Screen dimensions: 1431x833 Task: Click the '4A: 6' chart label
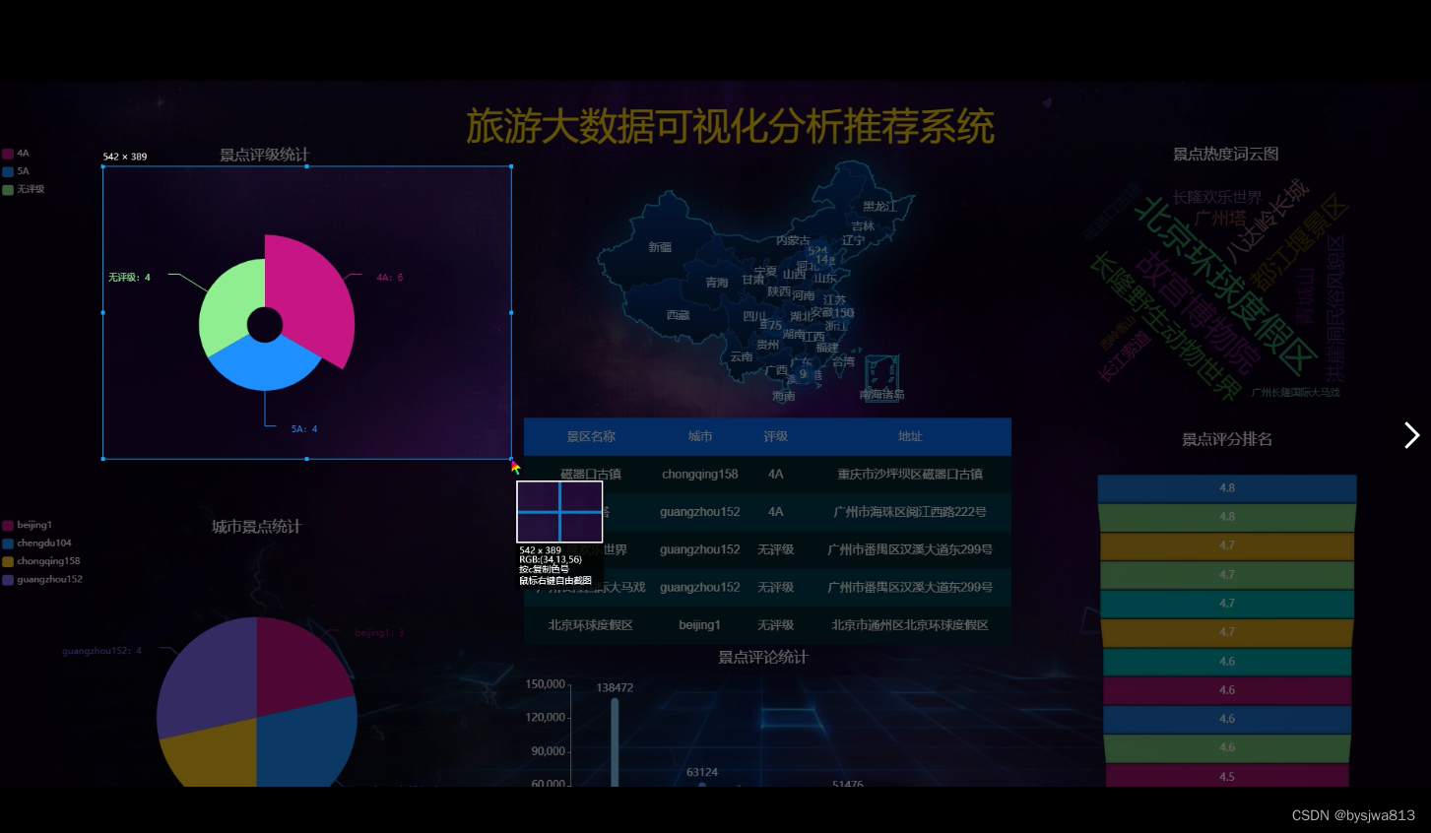(389, 278)
